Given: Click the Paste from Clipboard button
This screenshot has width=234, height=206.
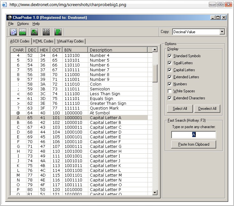Looking at the screenshot, I should (x=194, y=144).
